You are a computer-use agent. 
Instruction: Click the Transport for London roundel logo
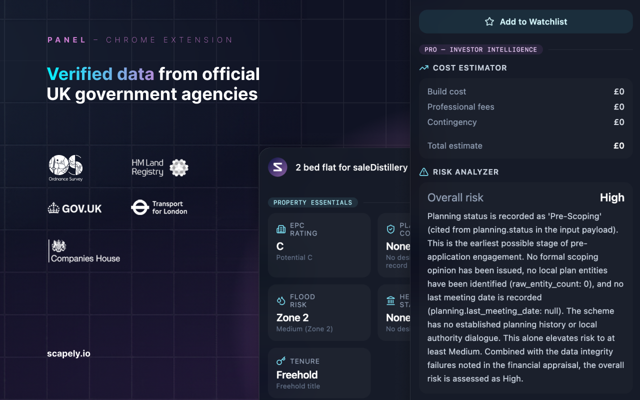pyautogui.click(x=159, y=207)
